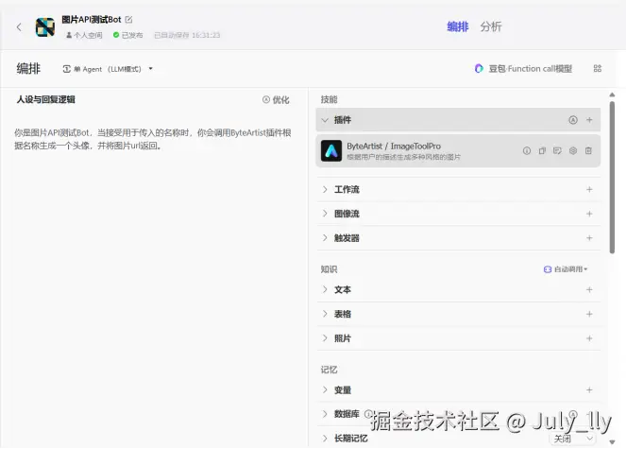Viewport: 627px width, 449px height.
Task: Click the 技能 section heading
Action: pyautogui.click(x=330, y=99)
